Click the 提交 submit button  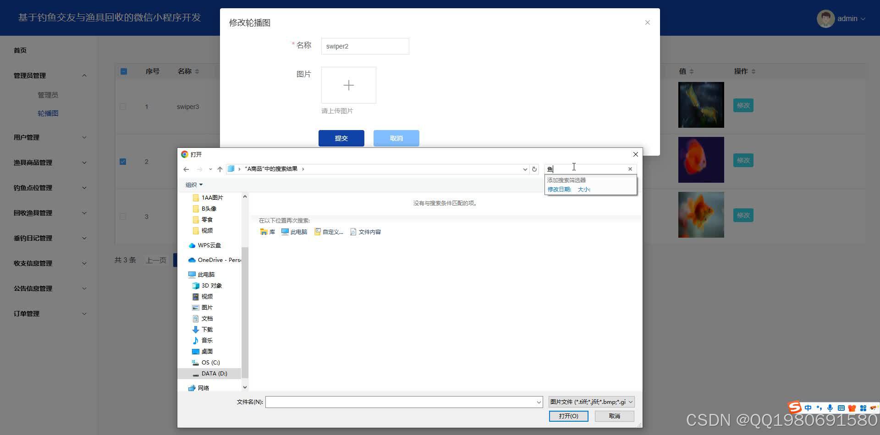[341, 138]
